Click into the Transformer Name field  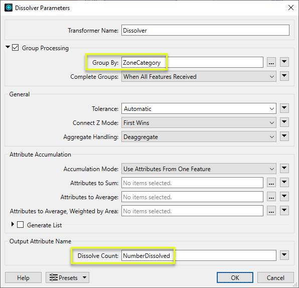pos(205,30)
